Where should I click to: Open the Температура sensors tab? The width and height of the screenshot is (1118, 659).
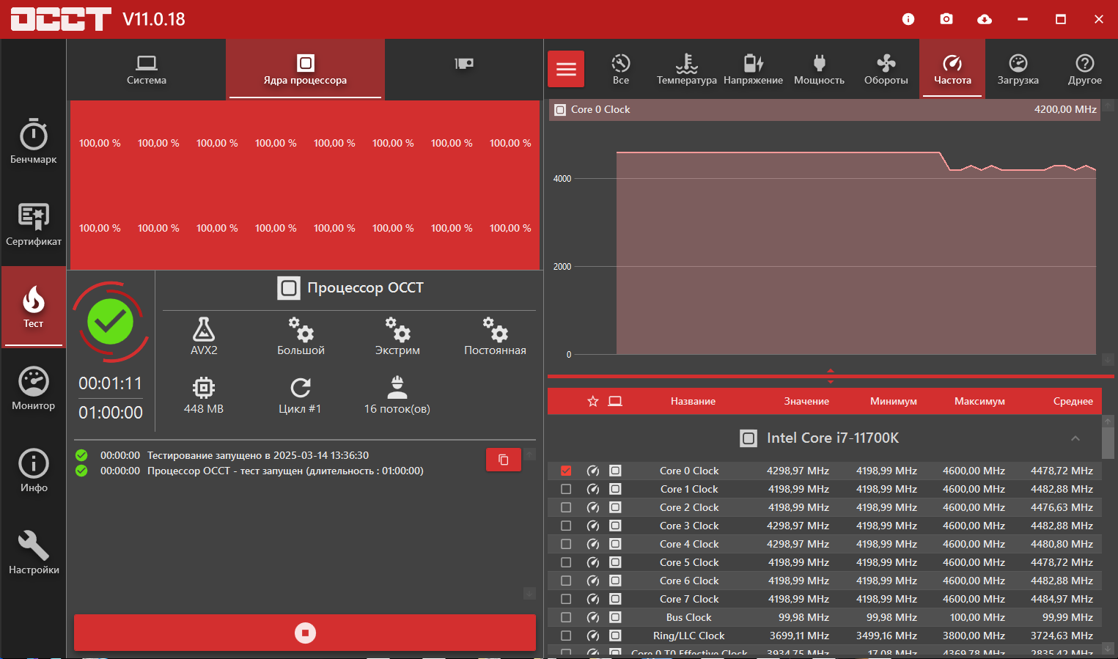coord(687,70)
